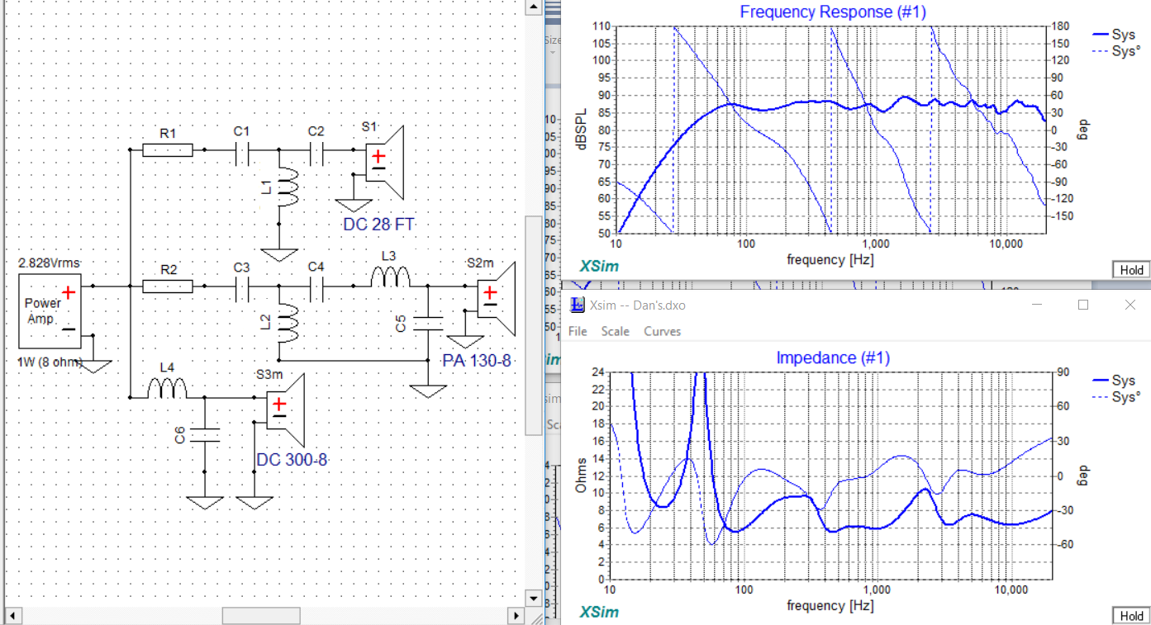1151x625 pixels.
Task: Select capacitor C2 before speaker S1
Action: pos(316,149)
